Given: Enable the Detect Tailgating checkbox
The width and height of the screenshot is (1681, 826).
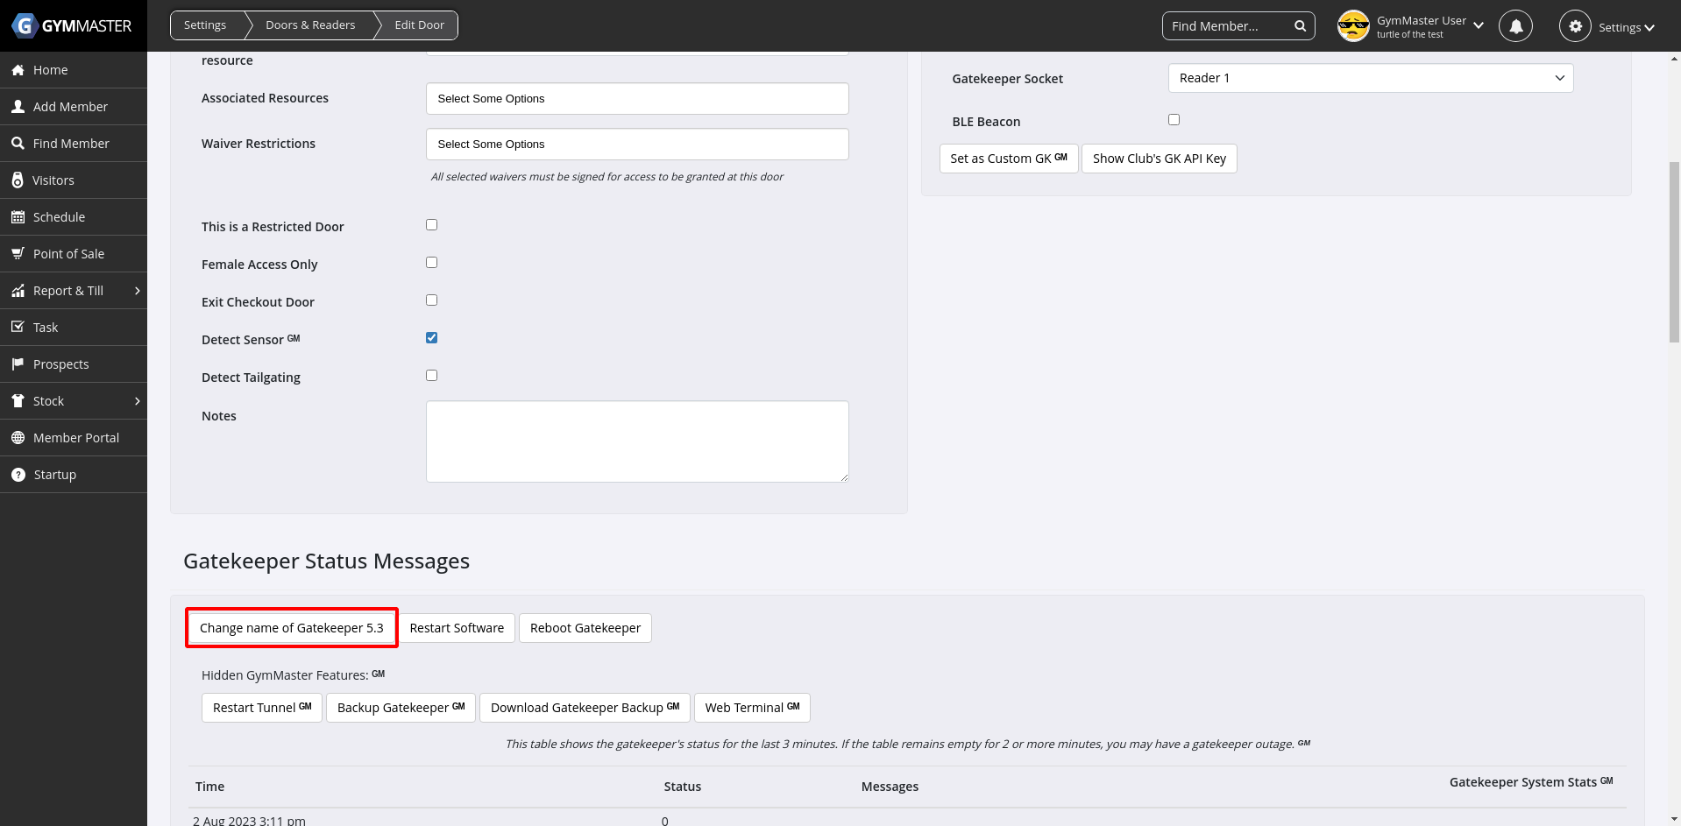Looking at the screenshot, I should [x=431, y=376].
